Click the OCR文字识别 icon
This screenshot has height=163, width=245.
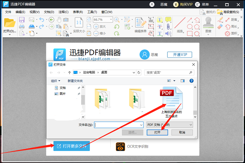(x=120, y=147)
